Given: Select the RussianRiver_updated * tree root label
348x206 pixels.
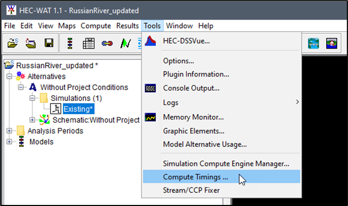Looking at the screenshot, I should pyautogui.click(x=57, y=65).
